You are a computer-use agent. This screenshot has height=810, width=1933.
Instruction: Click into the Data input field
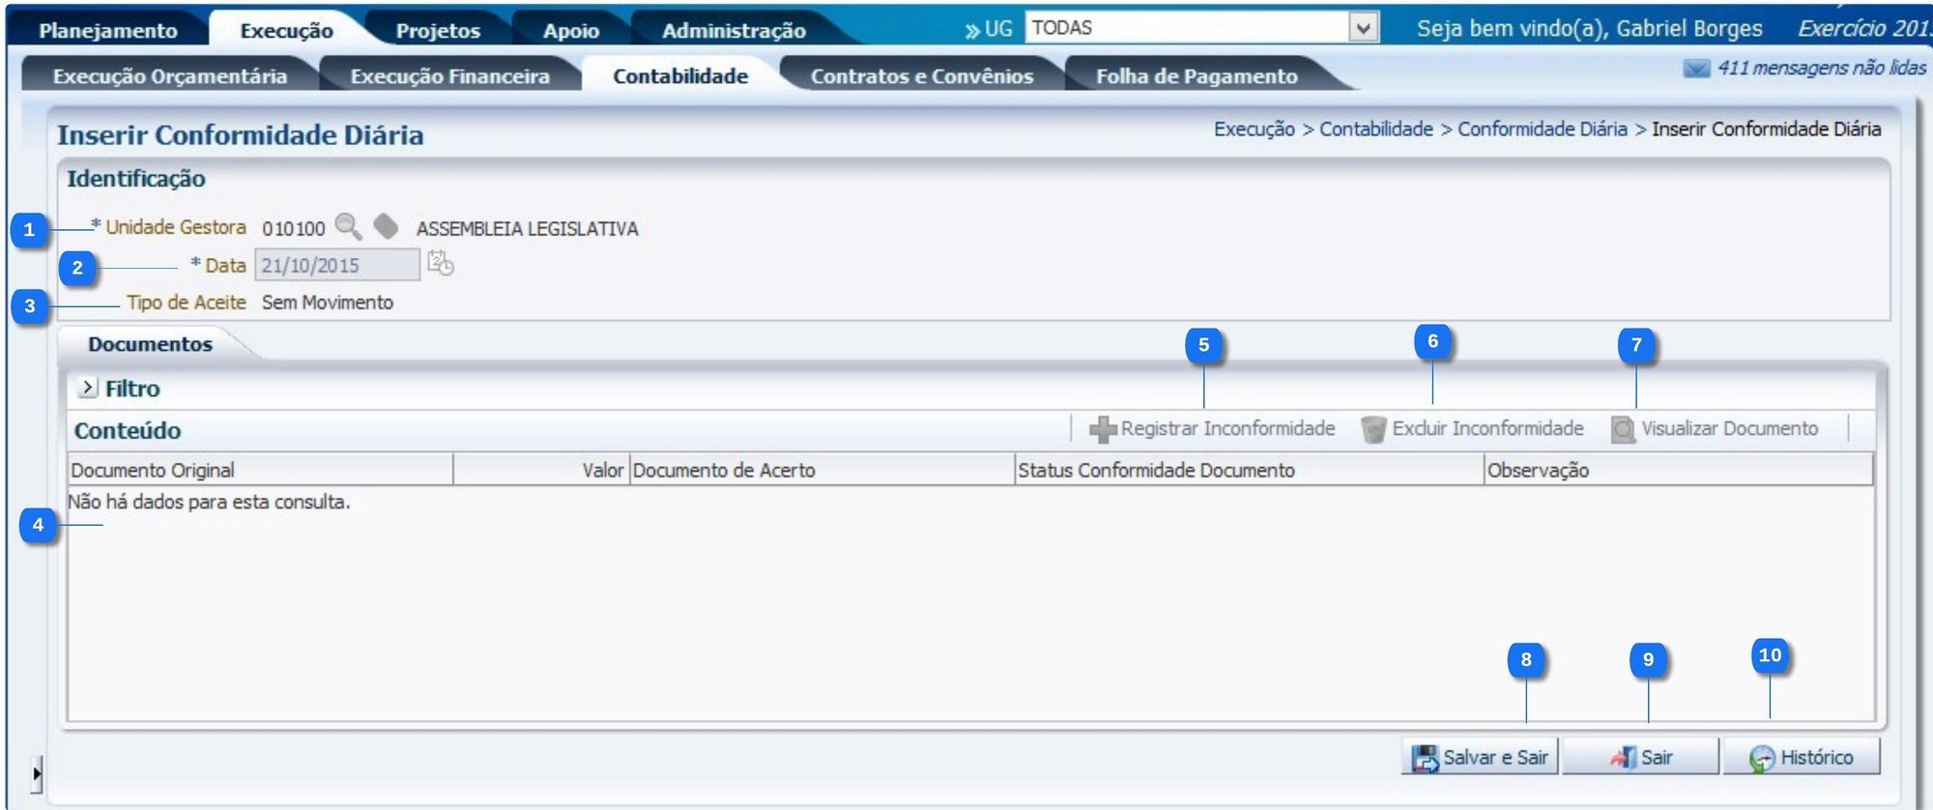click(336, 265)
